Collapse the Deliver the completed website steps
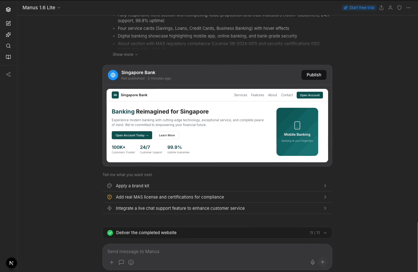Screen dimensions: 418x272 325,233
